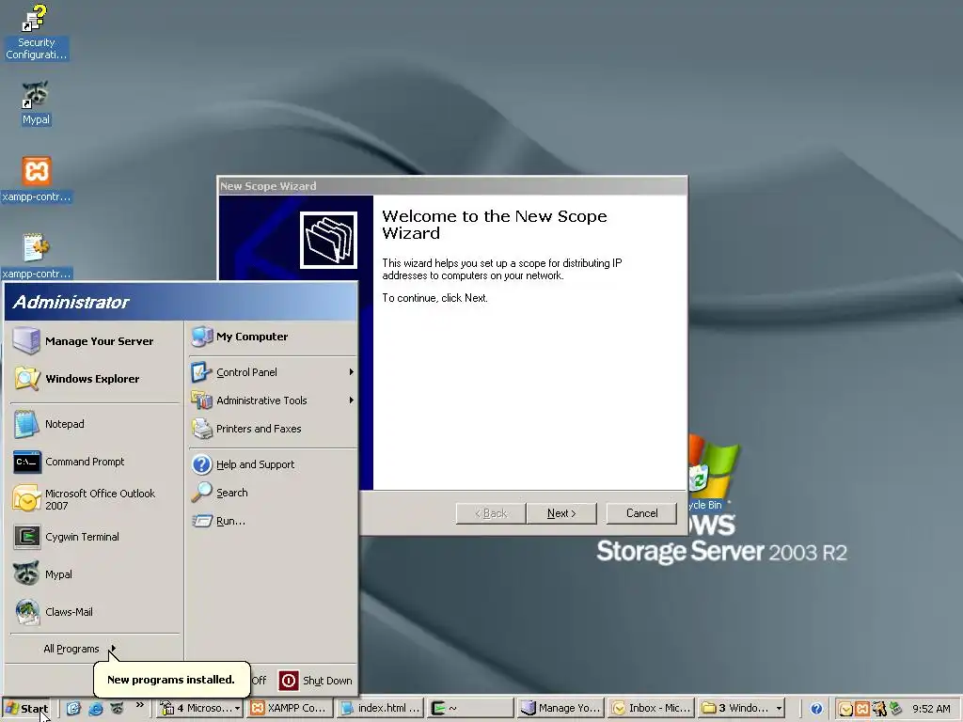The width and height of the screenshot is (963, 722).
Task: Click the first quick launch icon
Action: [73, 709]
